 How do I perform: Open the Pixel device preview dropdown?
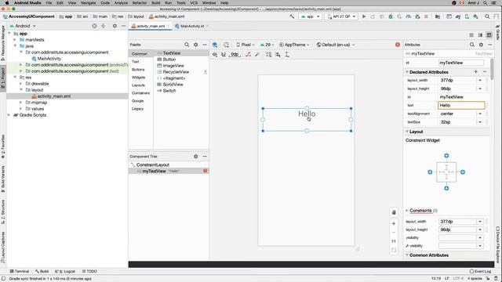click(x=246, y=45)
